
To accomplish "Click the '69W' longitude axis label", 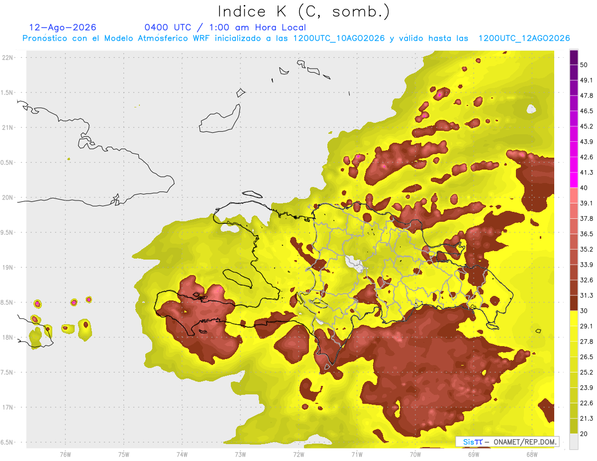I will (x=474, y=454).
